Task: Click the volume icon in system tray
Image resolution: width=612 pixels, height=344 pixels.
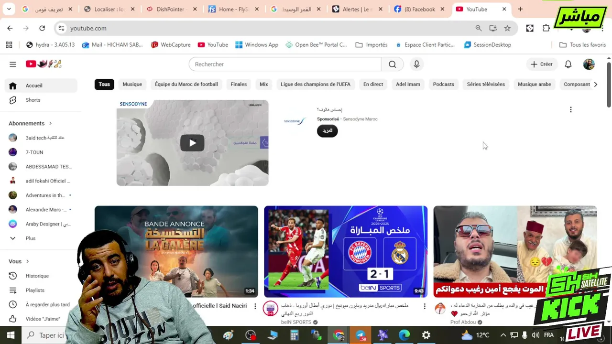Action: point(535,335)
